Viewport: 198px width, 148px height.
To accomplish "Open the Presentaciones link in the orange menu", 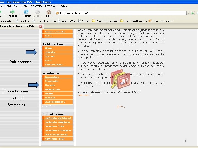I will click(x=57, y=65).
